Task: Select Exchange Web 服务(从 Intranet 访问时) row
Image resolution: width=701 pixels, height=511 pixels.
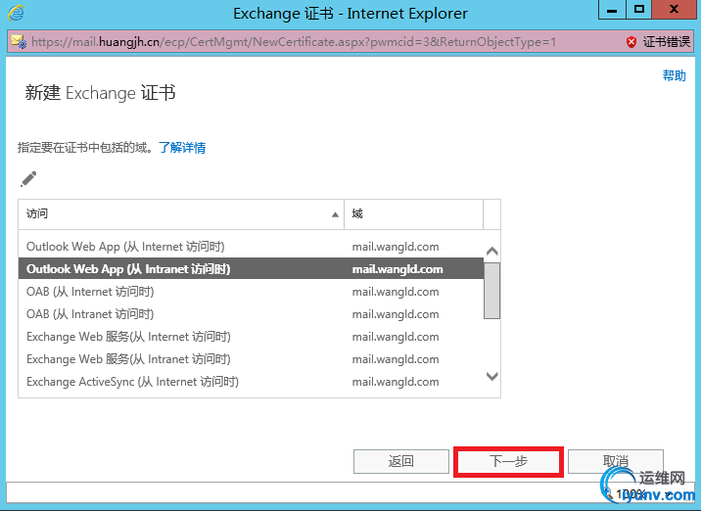Action: pyautogui.click(x=251, y=359)
